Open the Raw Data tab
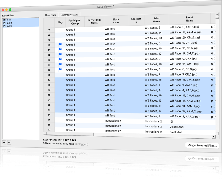 (51, 15)
